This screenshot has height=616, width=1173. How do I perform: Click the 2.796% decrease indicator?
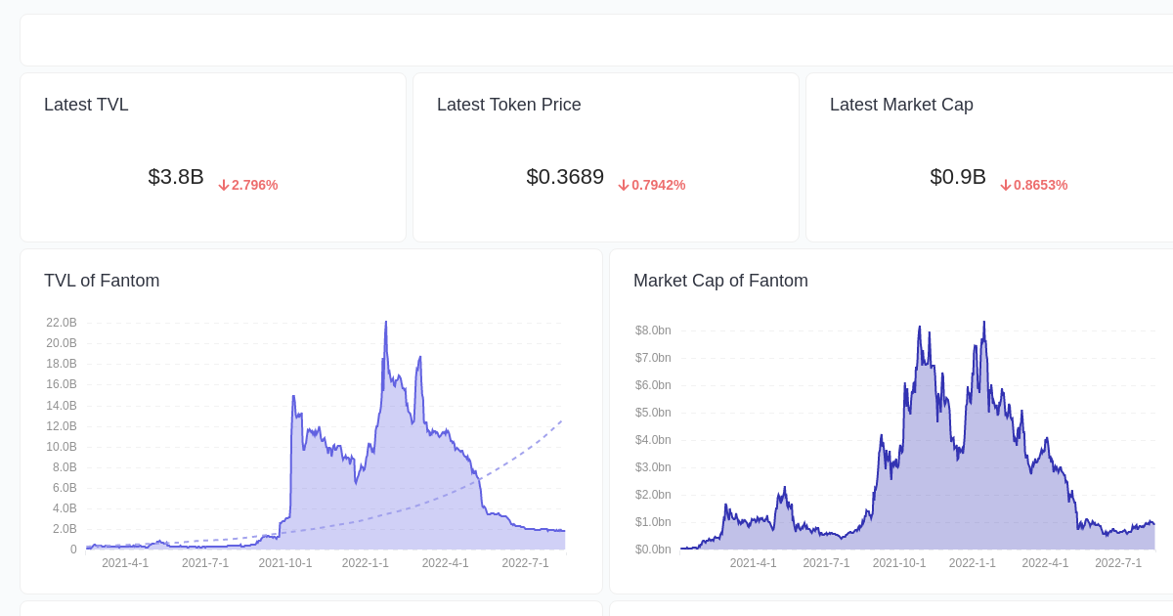tap(254, 185)
